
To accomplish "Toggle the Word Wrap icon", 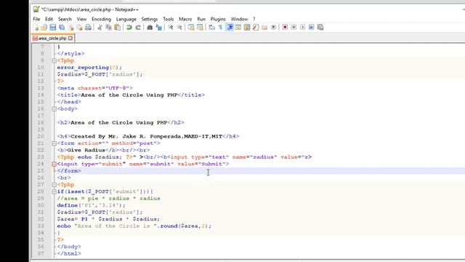I will [x=211, y=28].
